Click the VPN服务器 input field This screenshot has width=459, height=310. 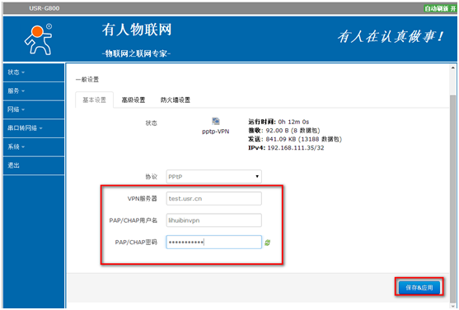point(214,199)
